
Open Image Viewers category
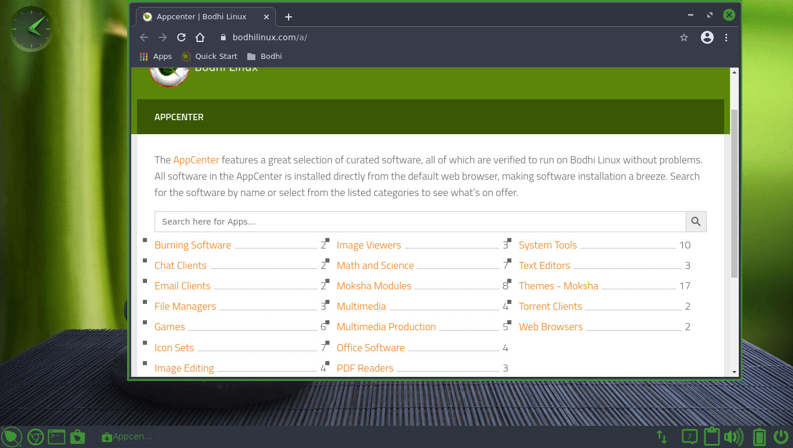pos(369,245)
